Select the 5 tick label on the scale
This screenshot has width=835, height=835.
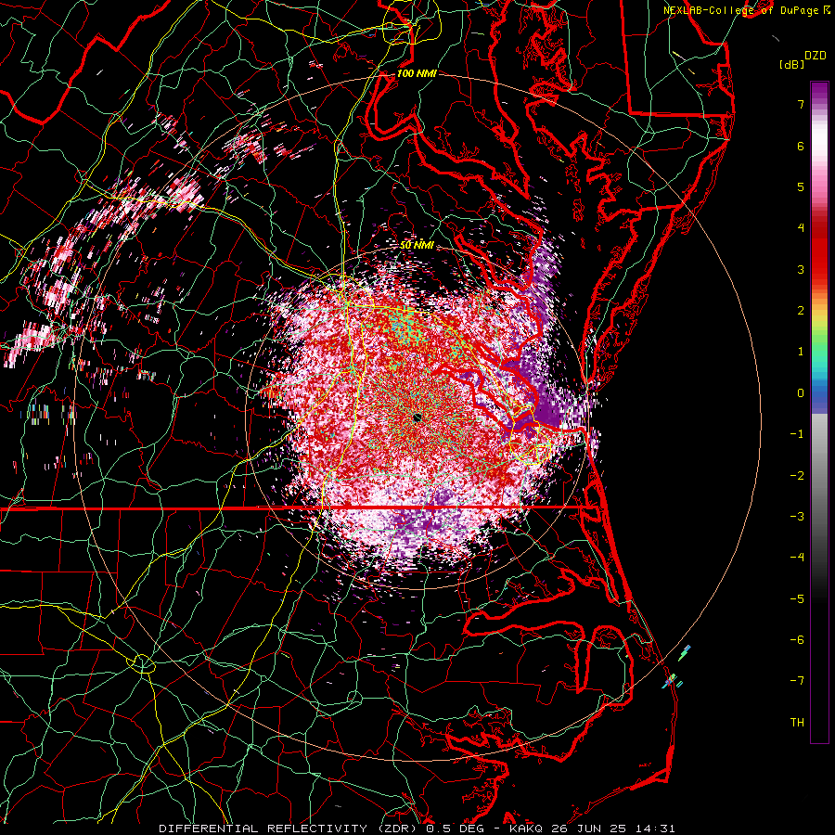click(x=801, y=186)
